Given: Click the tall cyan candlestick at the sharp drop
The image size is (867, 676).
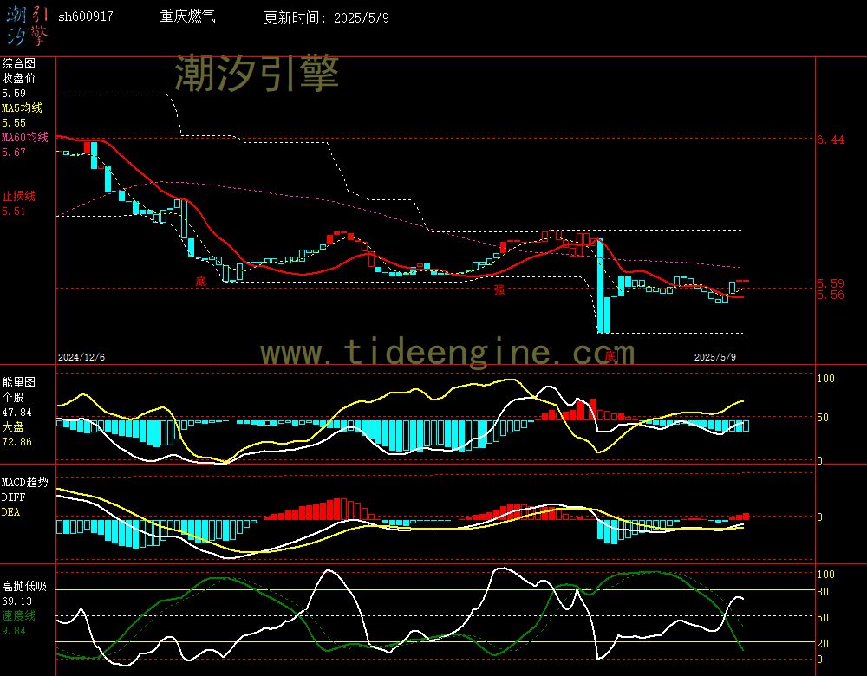Looking at the screenshot, I should coord(601,286).
